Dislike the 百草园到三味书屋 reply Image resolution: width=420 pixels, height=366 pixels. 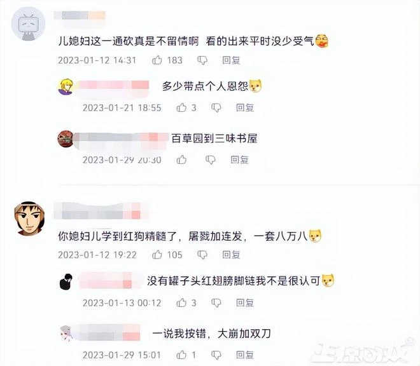tap(211, 160)
